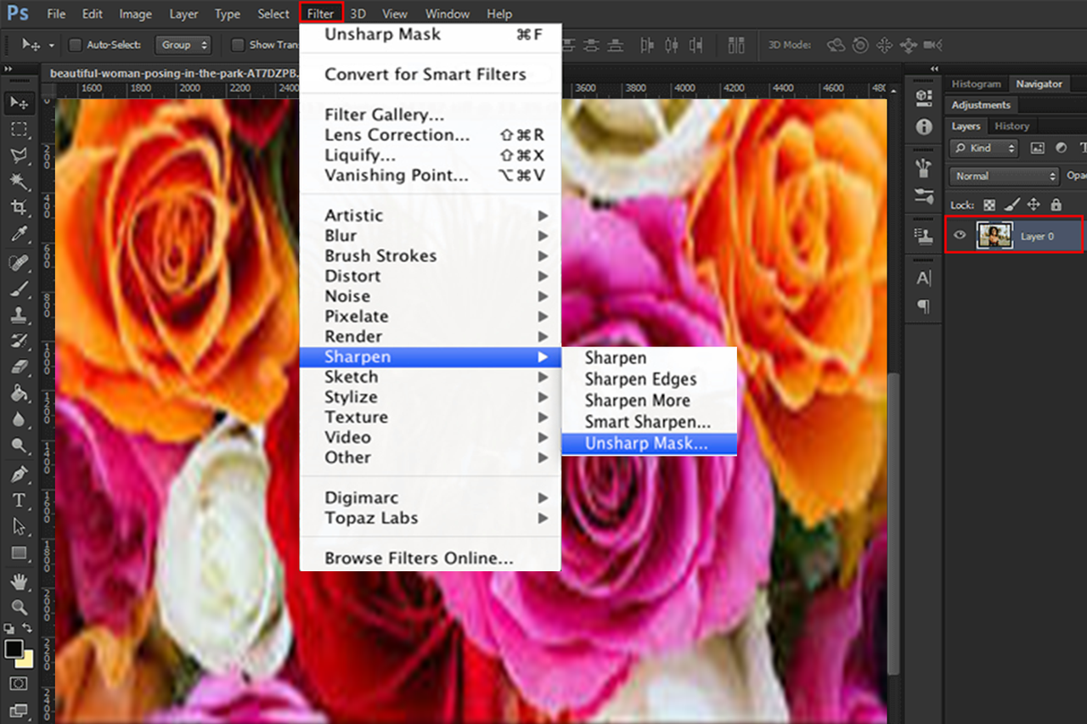This screenshot has height=724, width=1087.
Task: Select the Move tool in the toolbar
Action: coord(19,103)
